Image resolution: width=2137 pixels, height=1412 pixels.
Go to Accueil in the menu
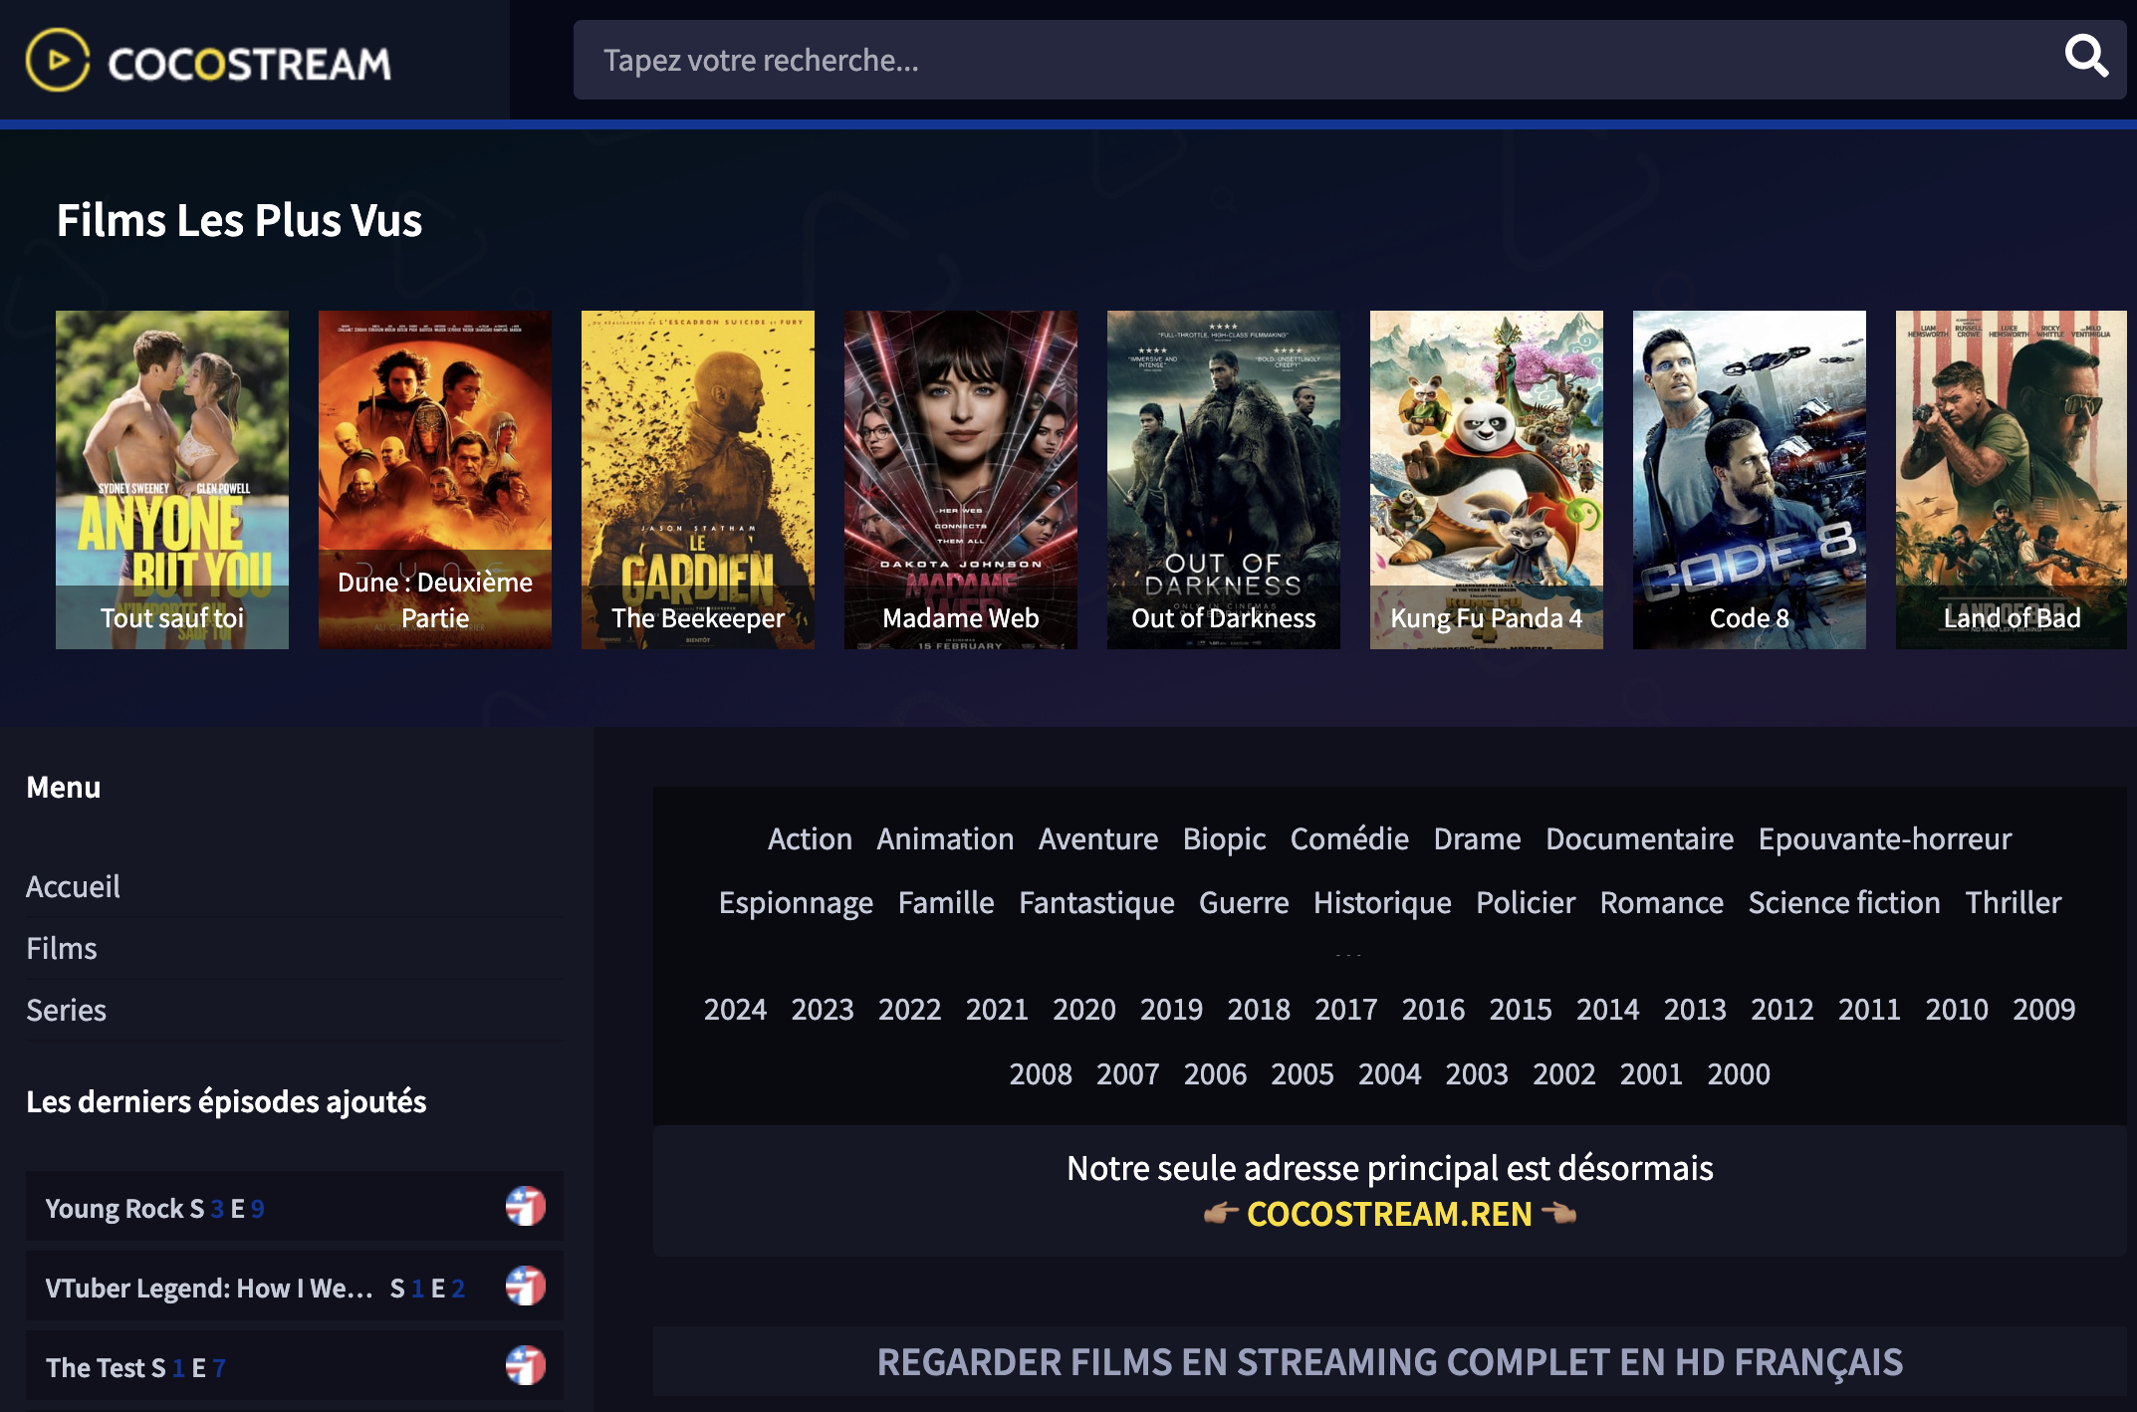(73, 886)
